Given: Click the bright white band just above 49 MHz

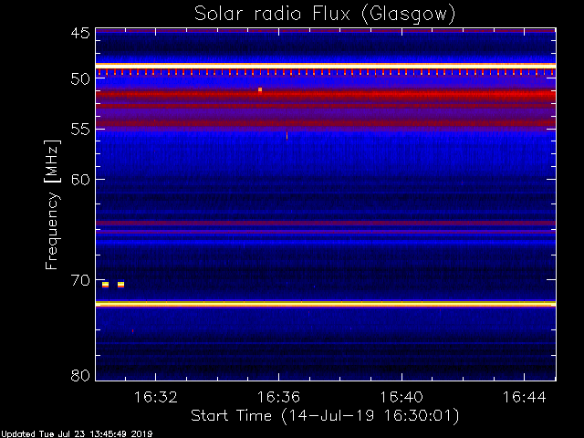Looking at the screenshot, I should [x=326, y=66].
